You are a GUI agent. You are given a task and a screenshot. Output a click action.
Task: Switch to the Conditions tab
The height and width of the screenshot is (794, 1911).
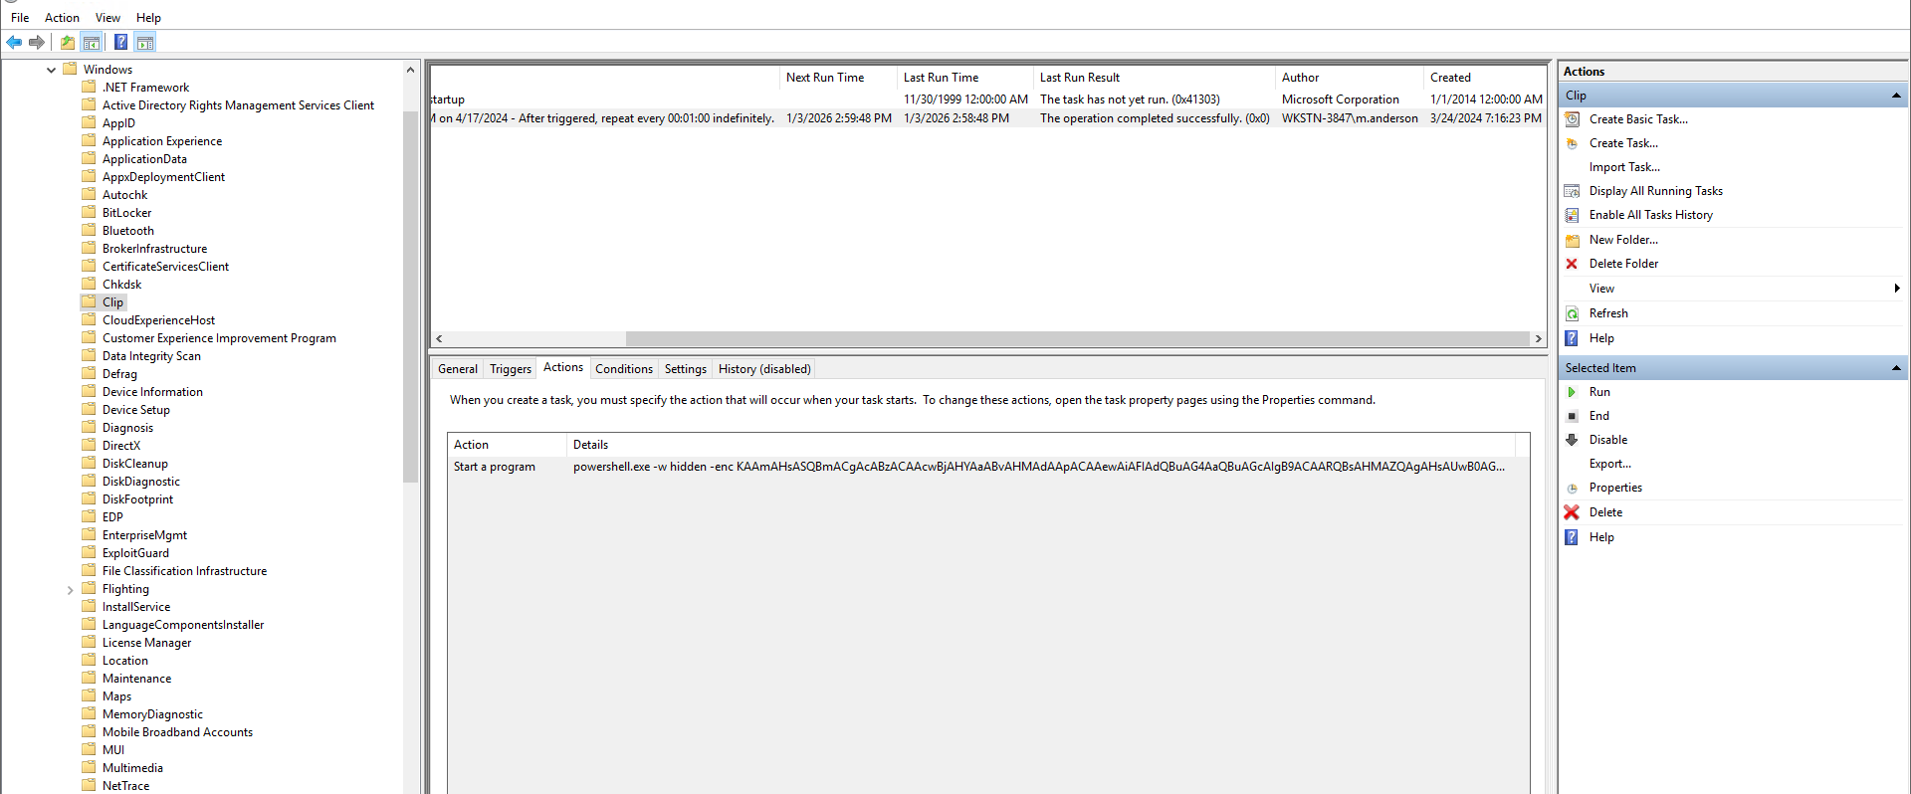point(623,369)
